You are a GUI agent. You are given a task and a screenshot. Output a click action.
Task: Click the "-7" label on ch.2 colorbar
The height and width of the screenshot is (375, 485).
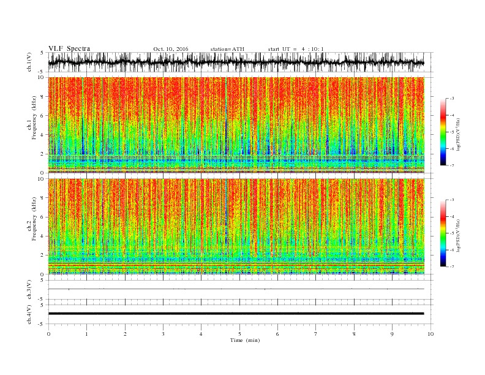tap(452, 267)
